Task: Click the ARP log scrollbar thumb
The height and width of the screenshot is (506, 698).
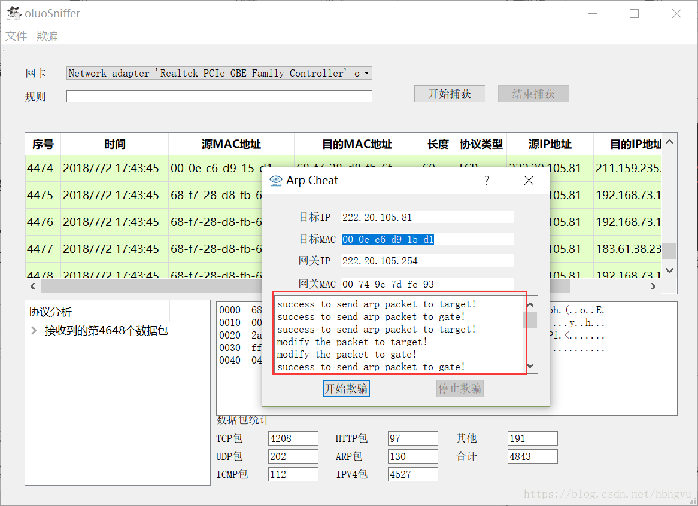Action: pos(530,319)
